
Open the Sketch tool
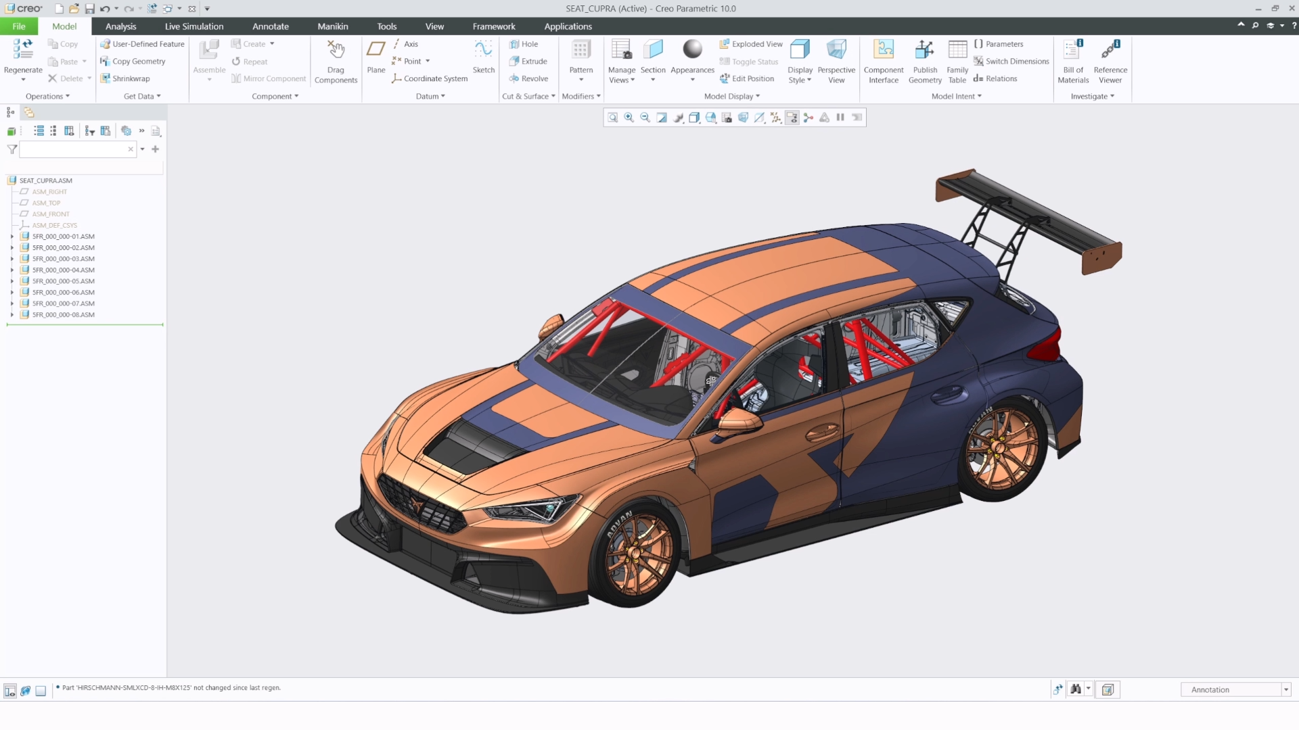(x=483, y=57)
